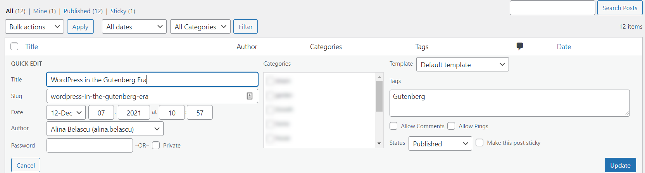Image resolution: width=645 pixels, height=173 pixels.
Task: Click the Password input field
Action: [x=90, y=145]
